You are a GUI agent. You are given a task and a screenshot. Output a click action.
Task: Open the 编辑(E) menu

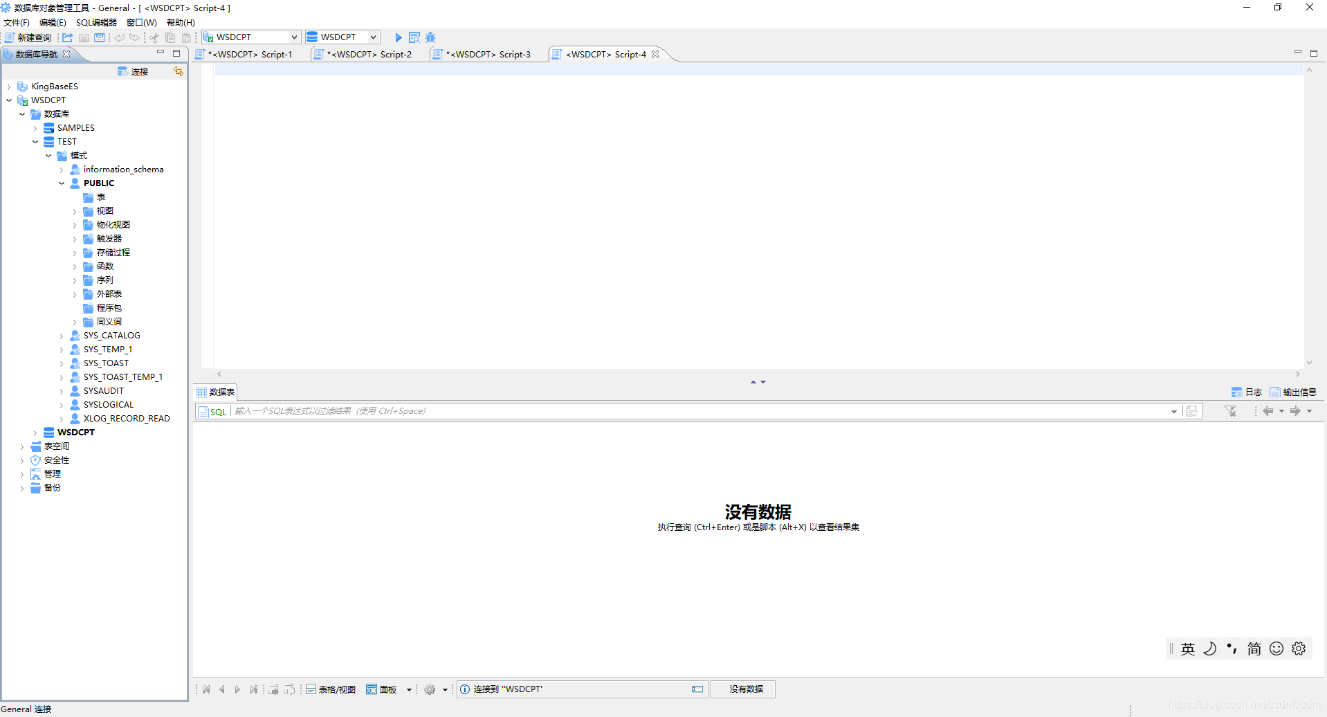point(53,22)
